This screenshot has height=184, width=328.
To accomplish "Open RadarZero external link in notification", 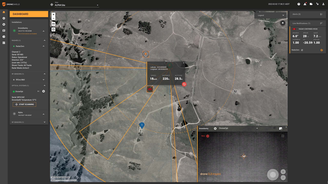I will pyautogui.click(x=302, y=50).
